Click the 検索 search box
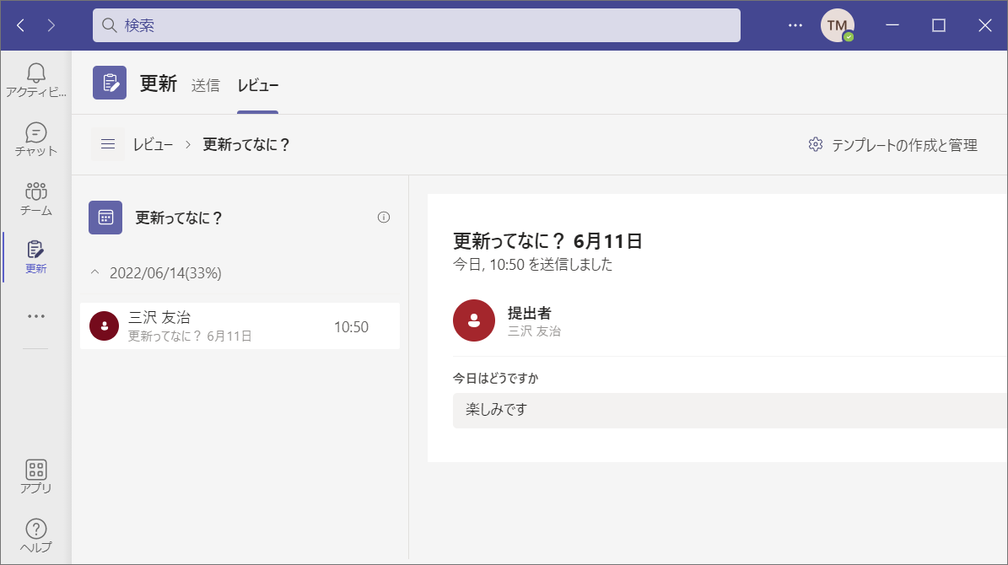Screen dimensions: 1008x565 416,25
